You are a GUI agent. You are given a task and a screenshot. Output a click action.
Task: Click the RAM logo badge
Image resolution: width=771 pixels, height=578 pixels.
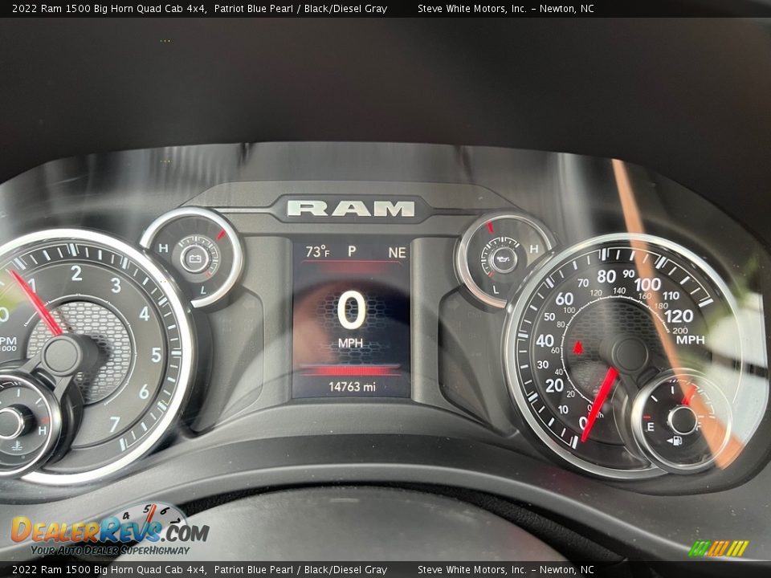[x=351, y=209]
